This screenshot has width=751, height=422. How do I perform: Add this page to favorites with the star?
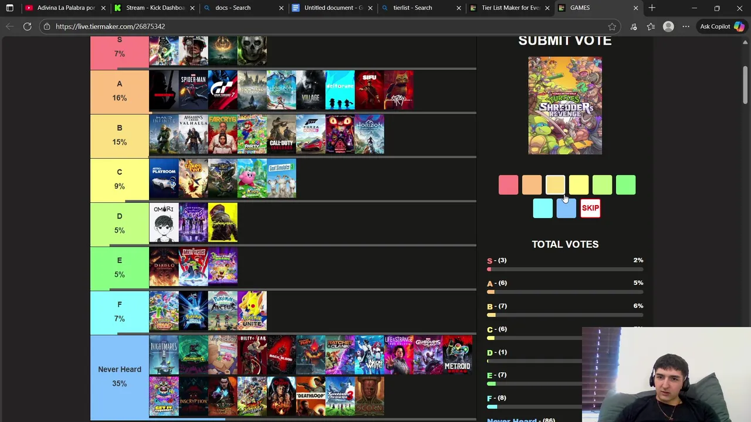coord(612,26)
